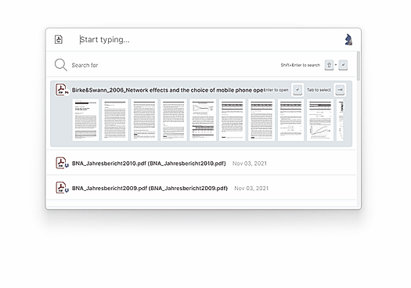Open BNA_Jahresbericht2009.pdf result
411x288 pixels.
point(201,188)
